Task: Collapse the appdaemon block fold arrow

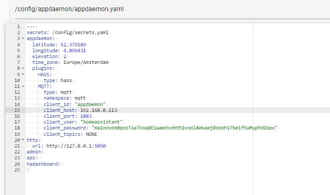Action: coord(23,38)
